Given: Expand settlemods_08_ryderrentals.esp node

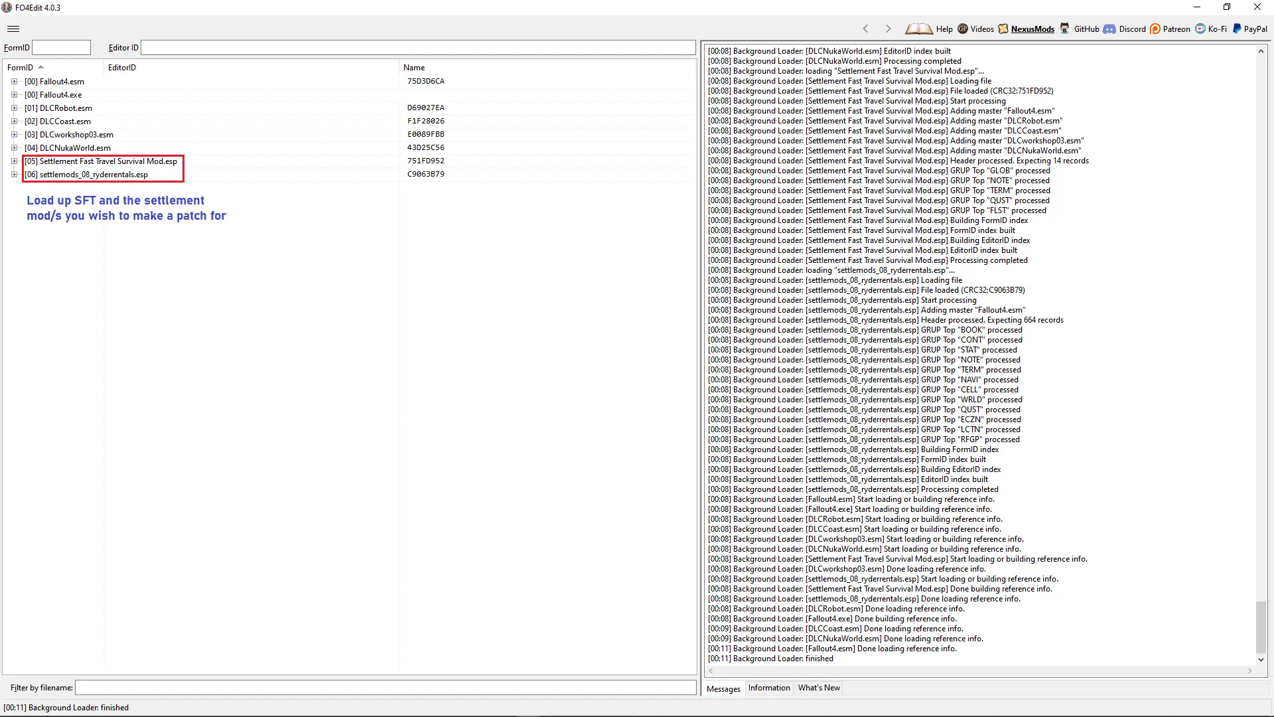Looking at the screenshot, I should [14, 175].
